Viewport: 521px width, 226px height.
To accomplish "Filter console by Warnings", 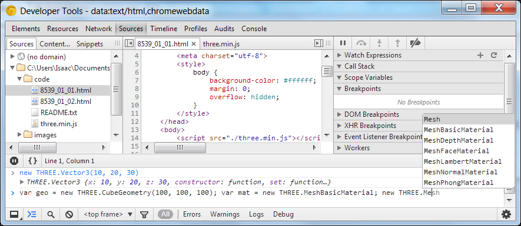I will (x=225, y=214).
